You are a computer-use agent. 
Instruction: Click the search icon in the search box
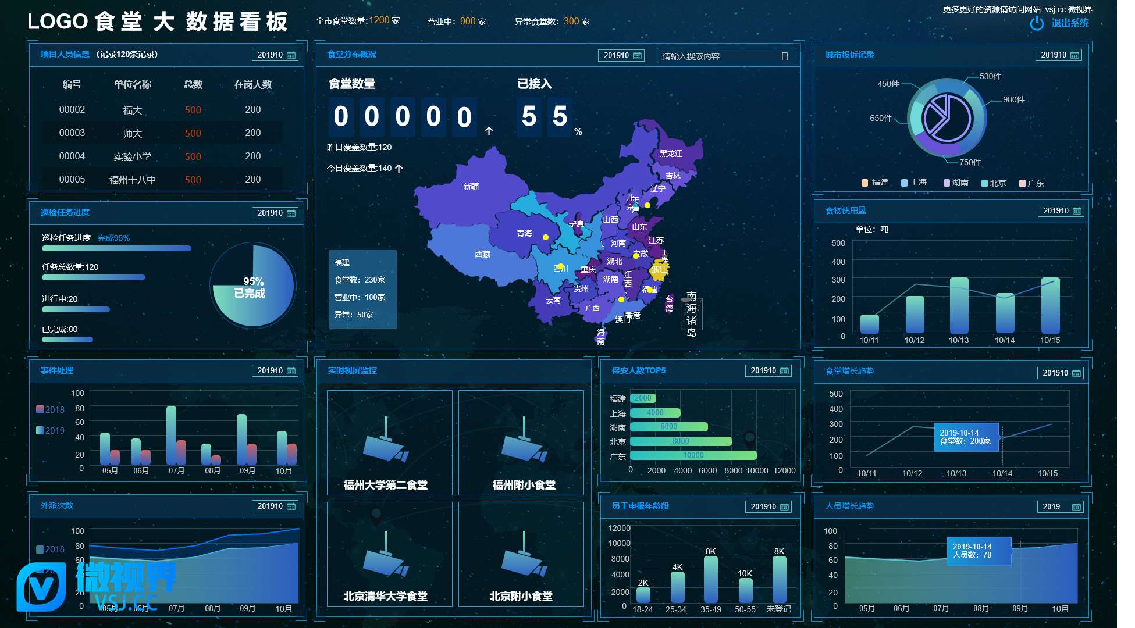(784, 56)
